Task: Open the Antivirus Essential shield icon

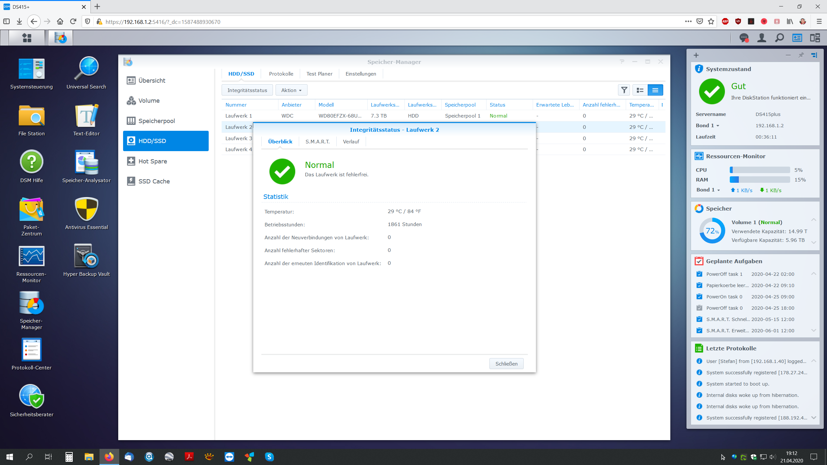Action: [86, 210]
